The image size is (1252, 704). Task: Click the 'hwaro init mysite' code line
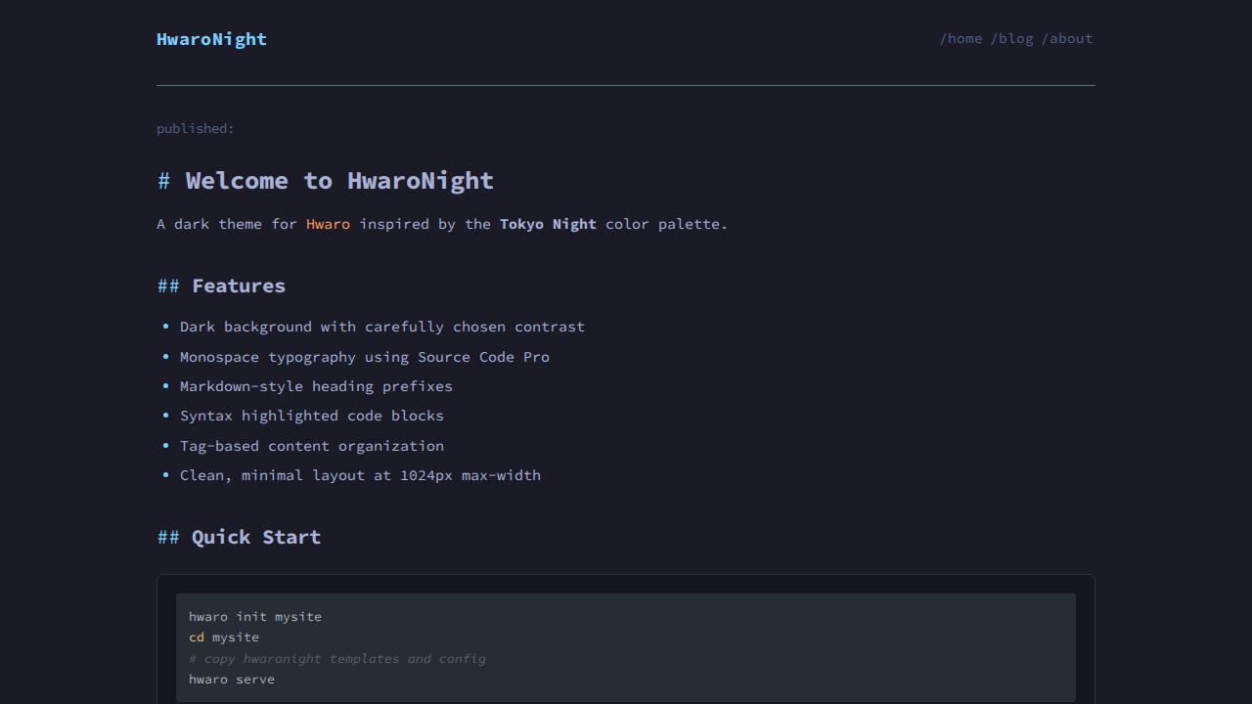(x=254, y=617)
